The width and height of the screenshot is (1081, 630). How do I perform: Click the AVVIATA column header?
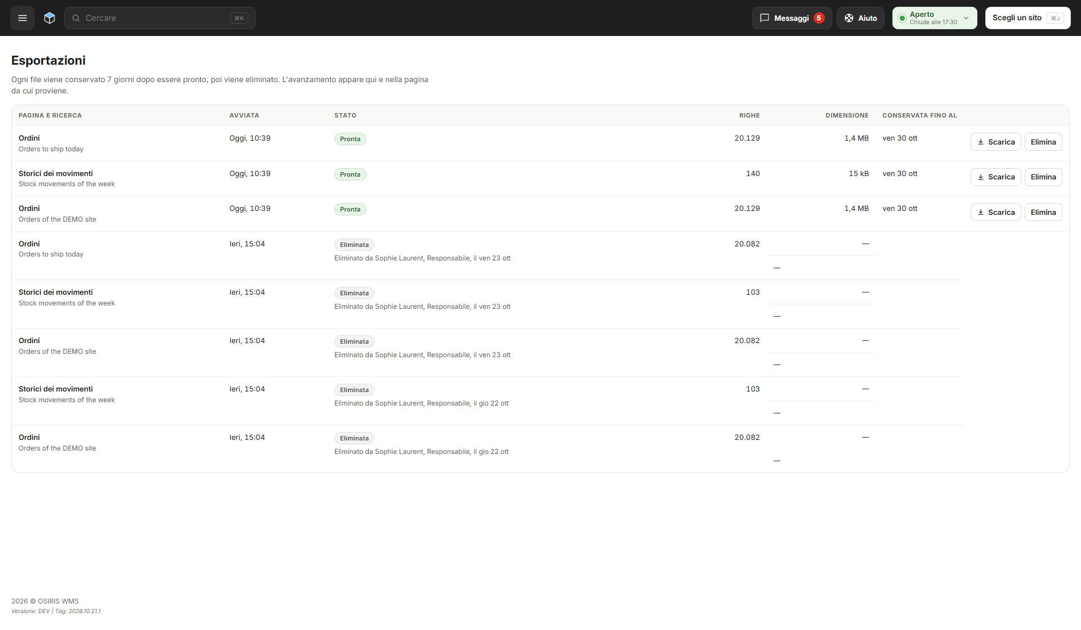point(244,115)
